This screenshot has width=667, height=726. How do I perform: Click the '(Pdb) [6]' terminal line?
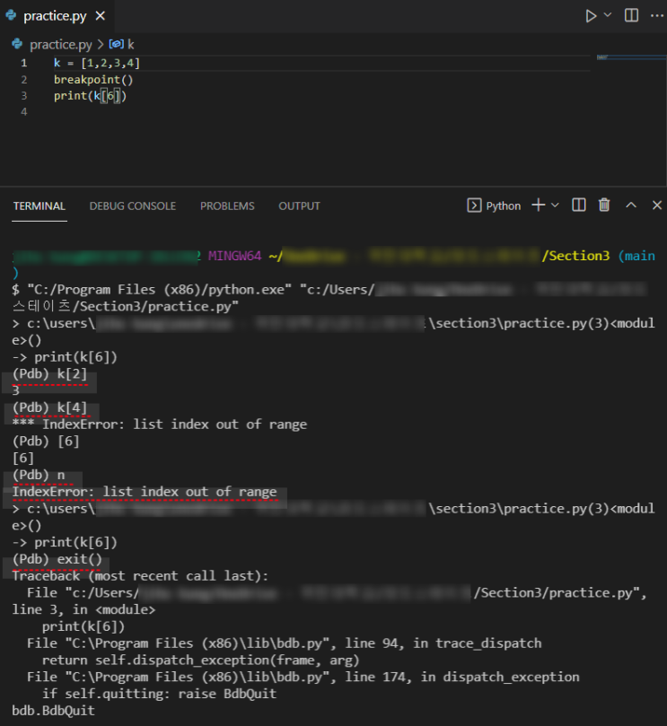(46, 442)
